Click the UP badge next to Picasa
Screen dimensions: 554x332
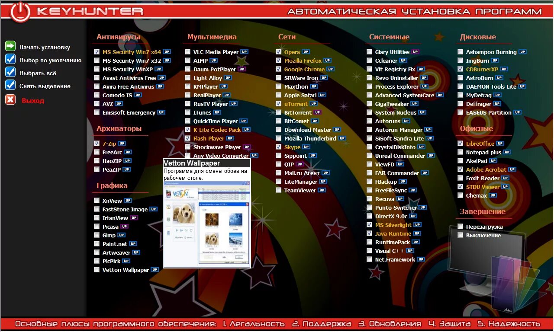124,227
